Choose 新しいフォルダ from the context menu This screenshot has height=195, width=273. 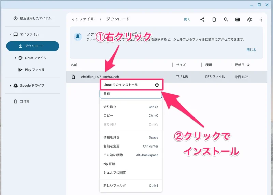click(131, 185)
